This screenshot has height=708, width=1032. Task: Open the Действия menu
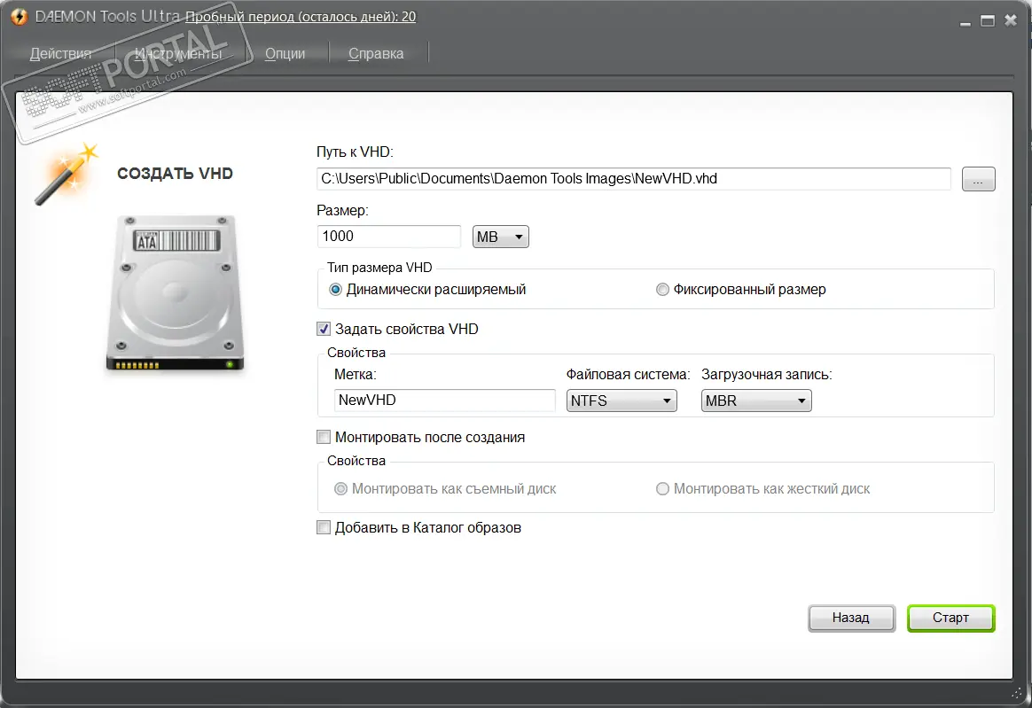(x=60, y=53)
